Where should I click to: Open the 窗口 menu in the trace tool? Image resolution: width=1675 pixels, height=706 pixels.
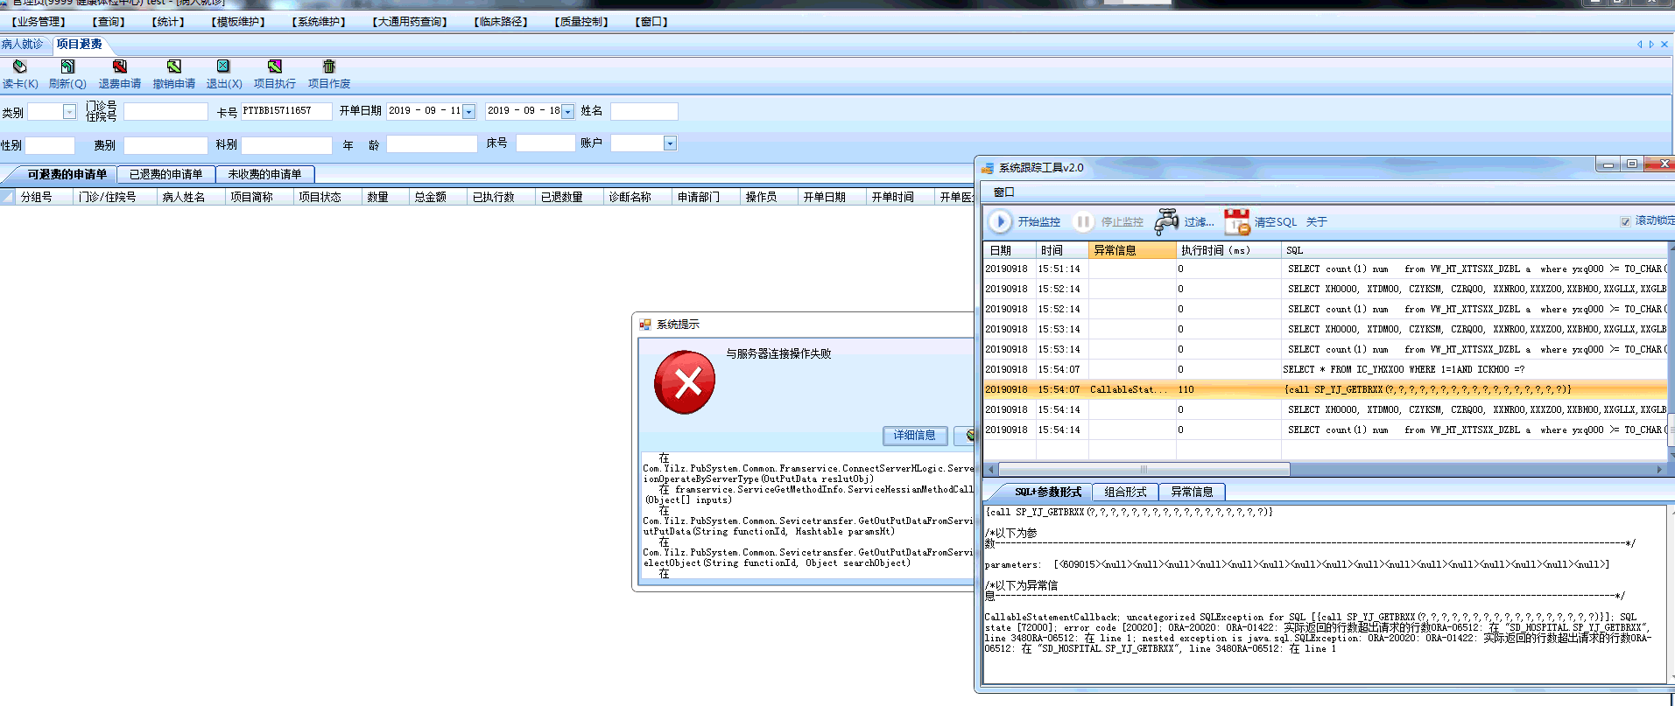point(1004,192)
